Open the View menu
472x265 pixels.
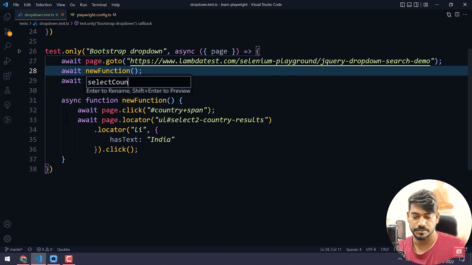click(61, 5)
